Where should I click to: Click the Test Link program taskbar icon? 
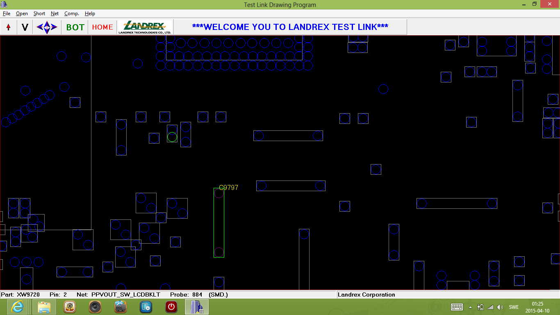(197, 307)
